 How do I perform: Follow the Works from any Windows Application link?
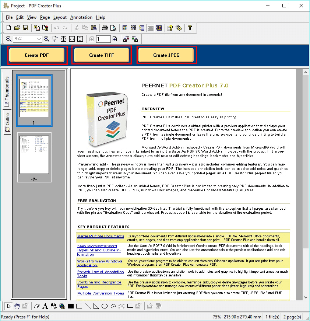coord(99,263)
